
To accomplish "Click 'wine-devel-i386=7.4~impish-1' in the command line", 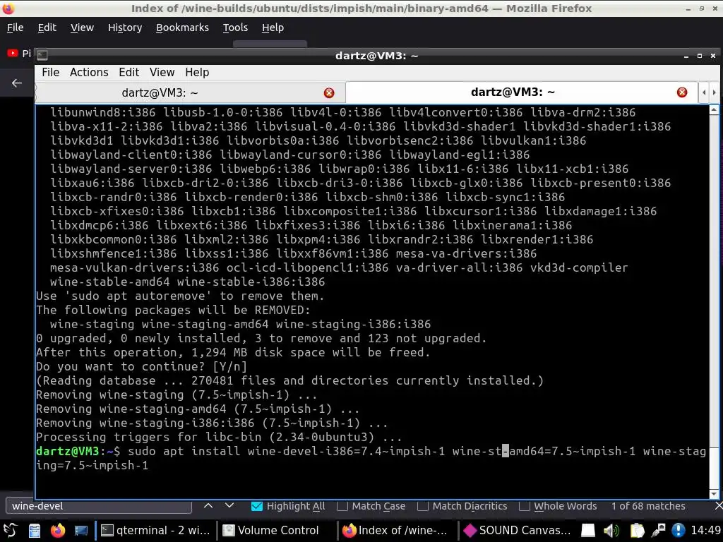I will (346, 451).
